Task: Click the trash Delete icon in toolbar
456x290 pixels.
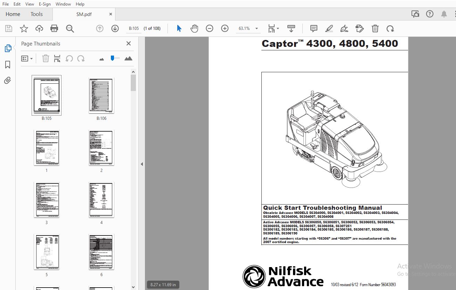Action: (375, 28)
